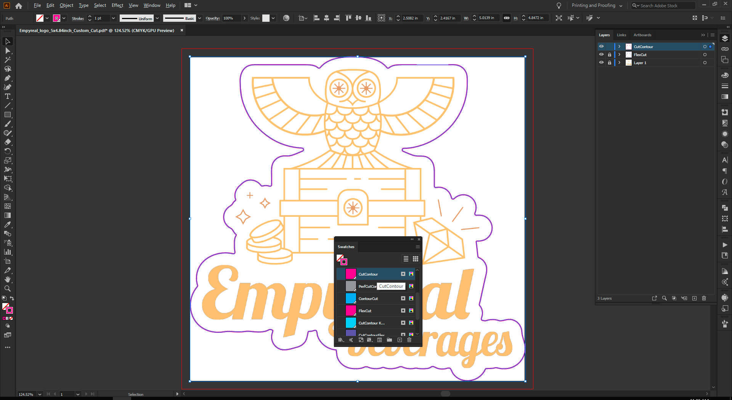The width and height of the screenshot is (732, 400).
Task: Select the Magic Wand tool
Action: tap(8, 60)
